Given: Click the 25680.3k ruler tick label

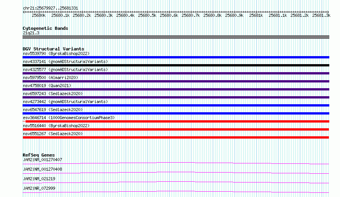Looking at the screenshot, I should [x=104, y=15].
